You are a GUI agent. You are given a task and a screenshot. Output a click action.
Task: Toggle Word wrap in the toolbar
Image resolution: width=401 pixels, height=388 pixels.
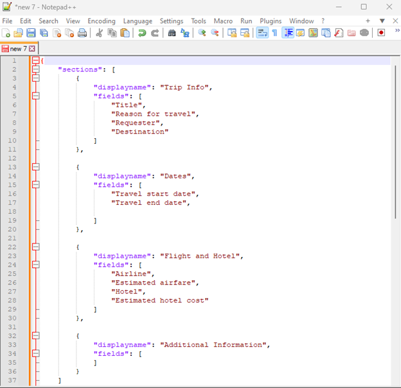click(262, 33)
